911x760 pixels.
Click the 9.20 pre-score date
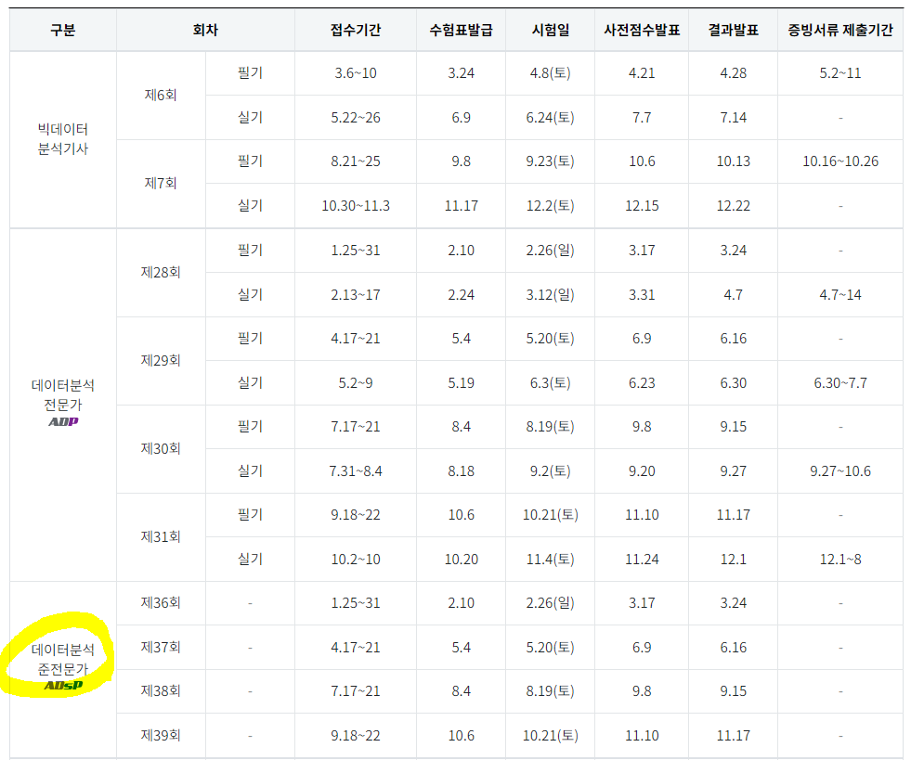coord(642,470)
